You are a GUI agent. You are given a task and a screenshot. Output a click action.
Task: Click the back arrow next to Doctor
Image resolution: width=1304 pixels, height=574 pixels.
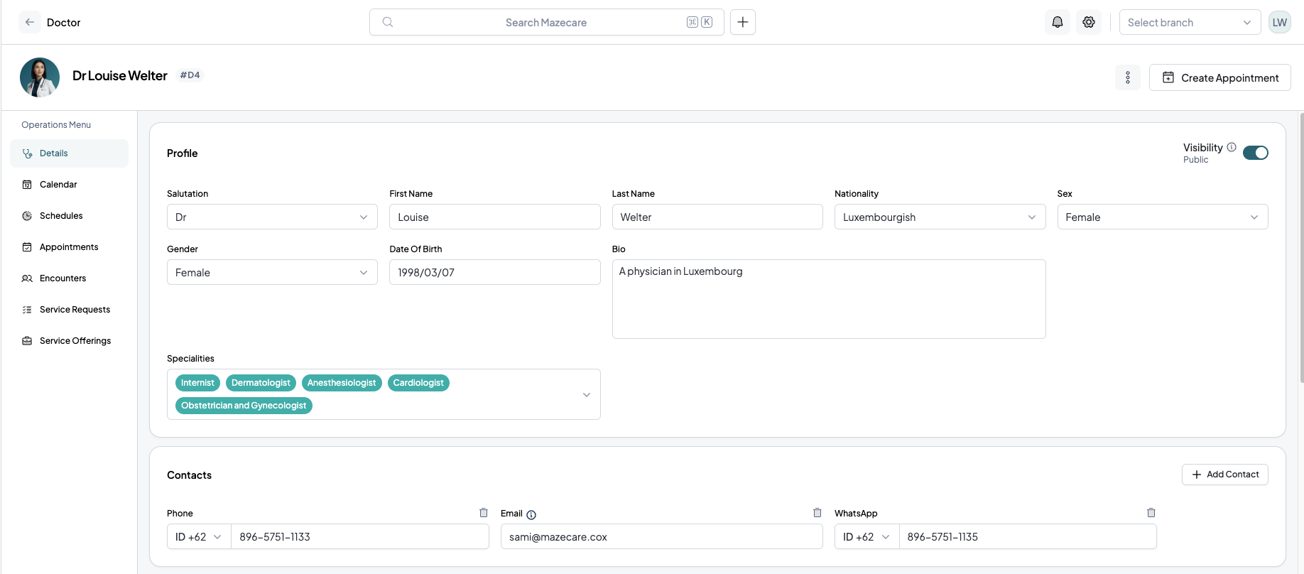click(x=29, y=22)
